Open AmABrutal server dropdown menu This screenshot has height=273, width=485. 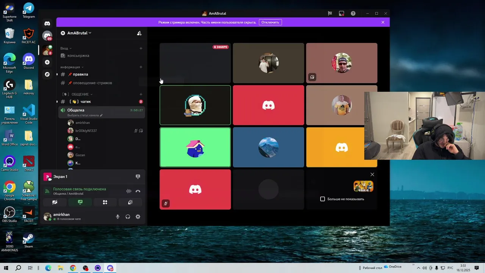(79, 33)
